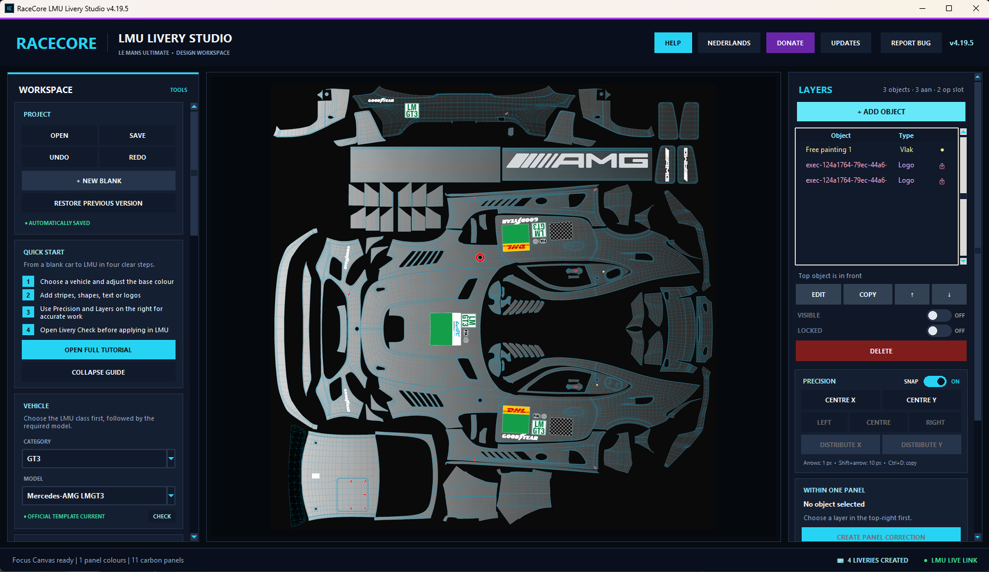The height and width of the screenshot is (572, 989).
Task: Click the workspace panel scroll-up arrow
Action: click(x=194, y=107)
